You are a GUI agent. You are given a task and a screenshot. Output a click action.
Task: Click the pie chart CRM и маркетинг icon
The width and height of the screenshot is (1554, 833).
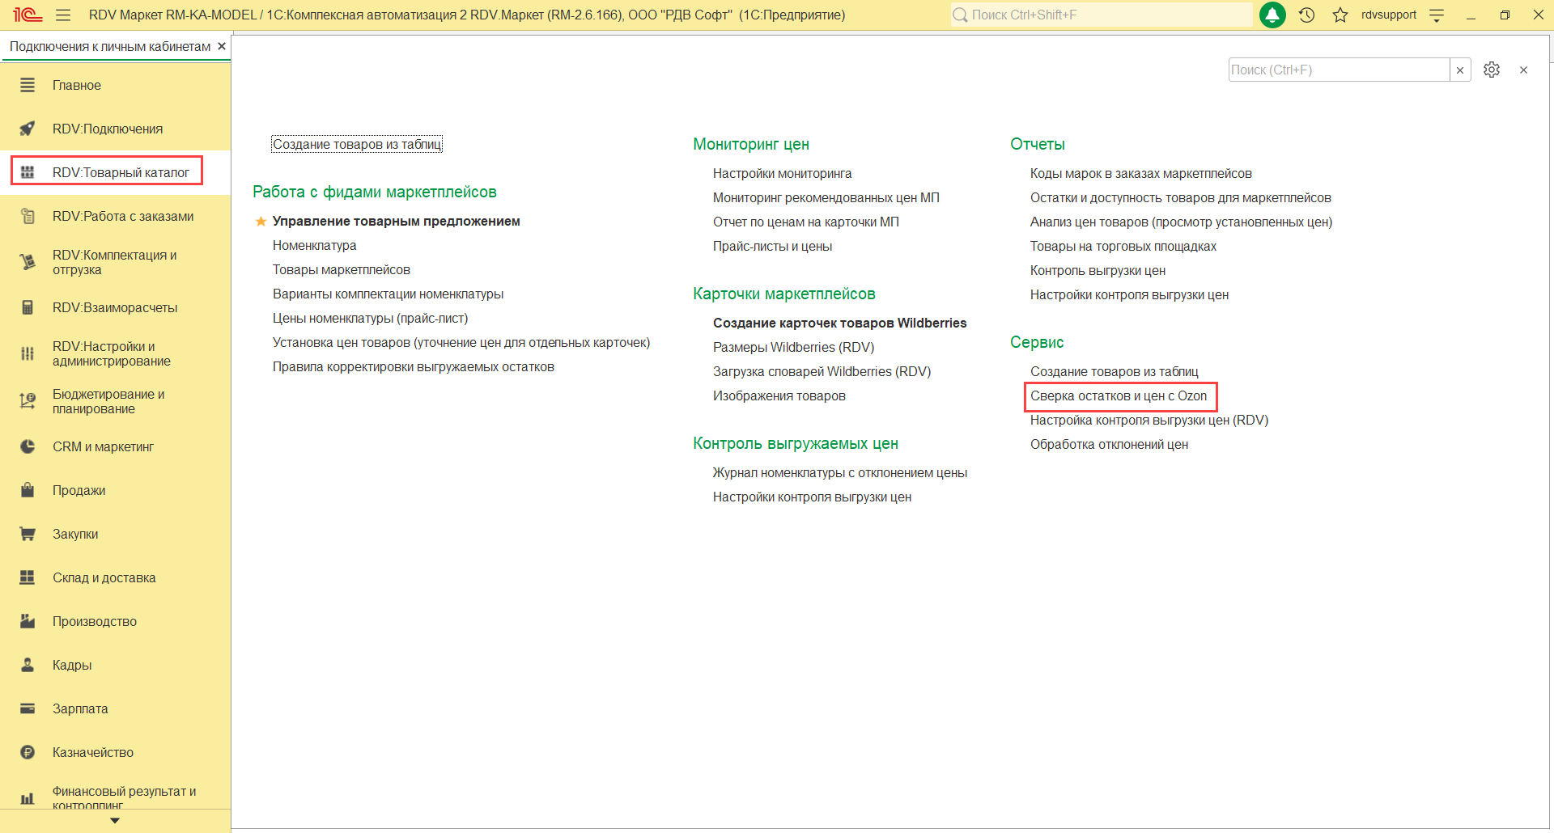point(28,446)
